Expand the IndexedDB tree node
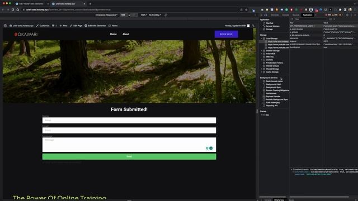This screenshot has height=201, width=358. [262, 54]
